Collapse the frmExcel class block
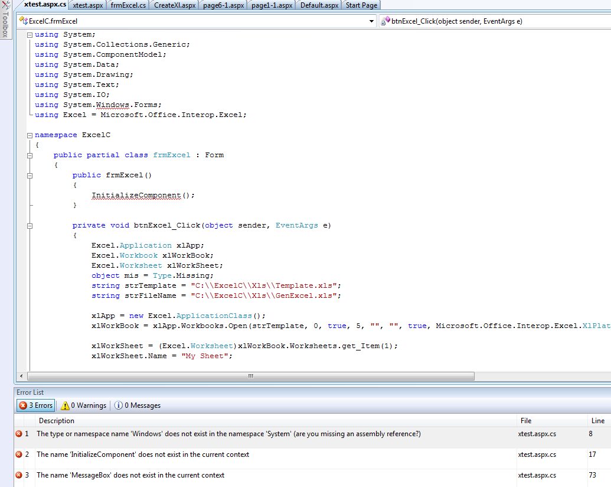The image size is (611, 487). [30, 155]
